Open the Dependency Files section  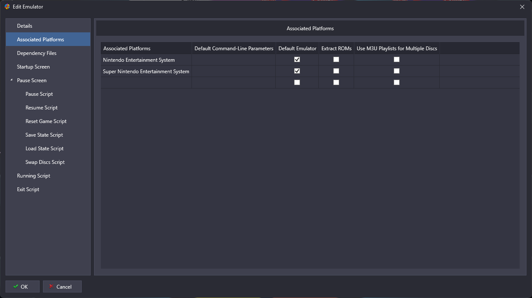[x=48, y=53]
